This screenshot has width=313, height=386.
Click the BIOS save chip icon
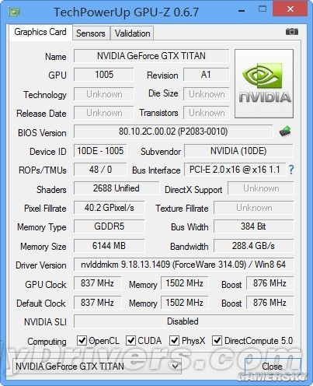click(285, 132)
